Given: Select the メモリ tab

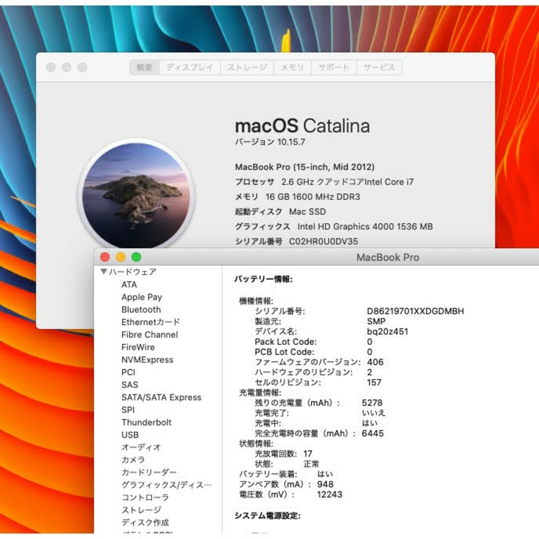Looking at the screenshot, I should (x=292, y=67).
